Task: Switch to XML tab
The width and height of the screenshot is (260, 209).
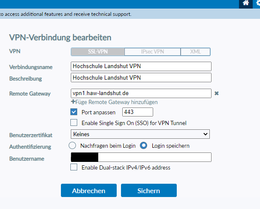Action: click(x=195, y=52)
